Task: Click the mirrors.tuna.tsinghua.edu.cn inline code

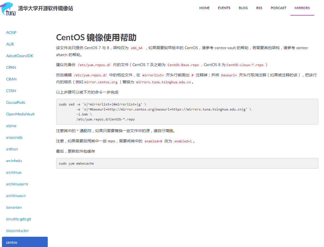Action: [164, 82]
